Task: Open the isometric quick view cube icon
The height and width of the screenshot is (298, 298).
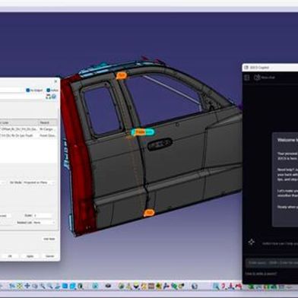Action: point(72,286)
